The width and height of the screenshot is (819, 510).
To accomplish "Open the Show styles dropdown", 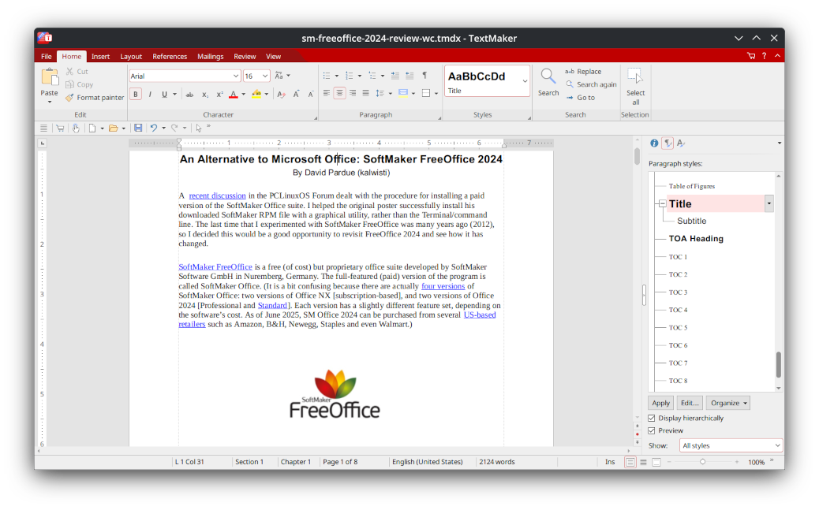I will coord(731,445).
